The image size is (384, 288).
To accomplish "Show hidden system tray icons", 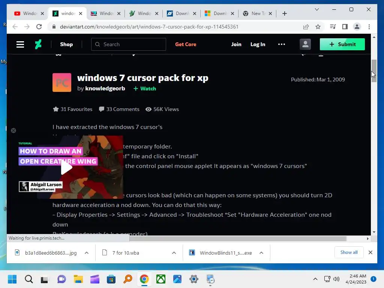I will (x=315, y=279).
